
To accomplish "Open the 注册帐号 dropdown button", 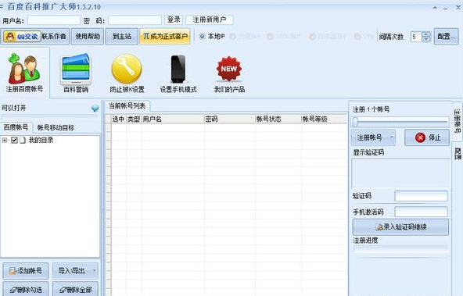I will point(373,137).
